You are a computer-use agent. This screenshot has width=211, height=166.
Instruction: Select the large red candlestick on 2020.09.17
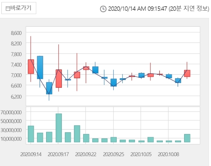click(x=59, y=79)
